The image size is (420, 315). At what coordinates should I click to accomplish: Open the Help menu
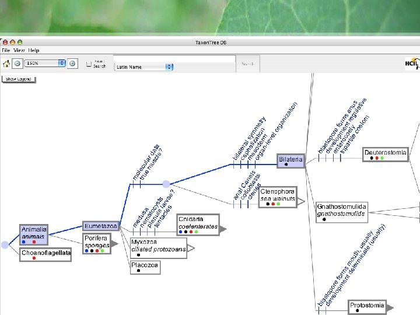tap(34, 50)
